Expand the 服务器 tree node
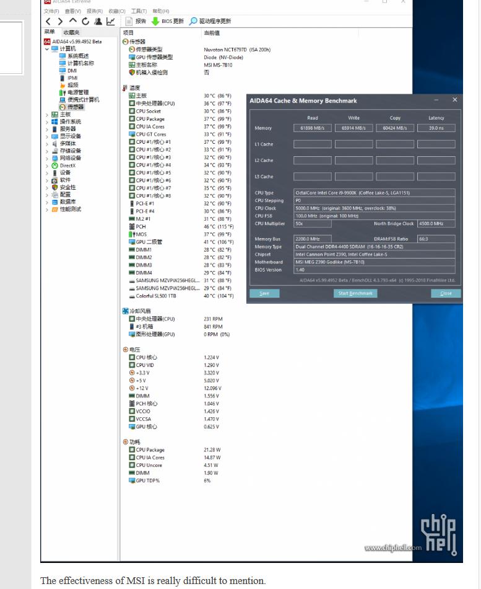Image resolution: width=481 pixels, height=589 pixels. 47,129
